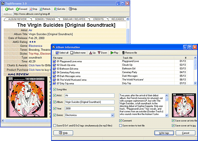Uncheck 05 Dark Messages.wma file

tap(54, 76)
